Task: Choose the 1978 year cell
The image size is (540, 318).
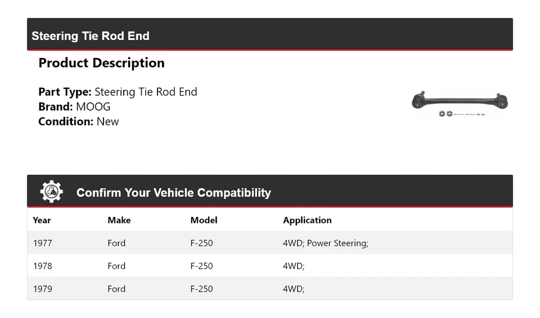Action: click(42, 266)
